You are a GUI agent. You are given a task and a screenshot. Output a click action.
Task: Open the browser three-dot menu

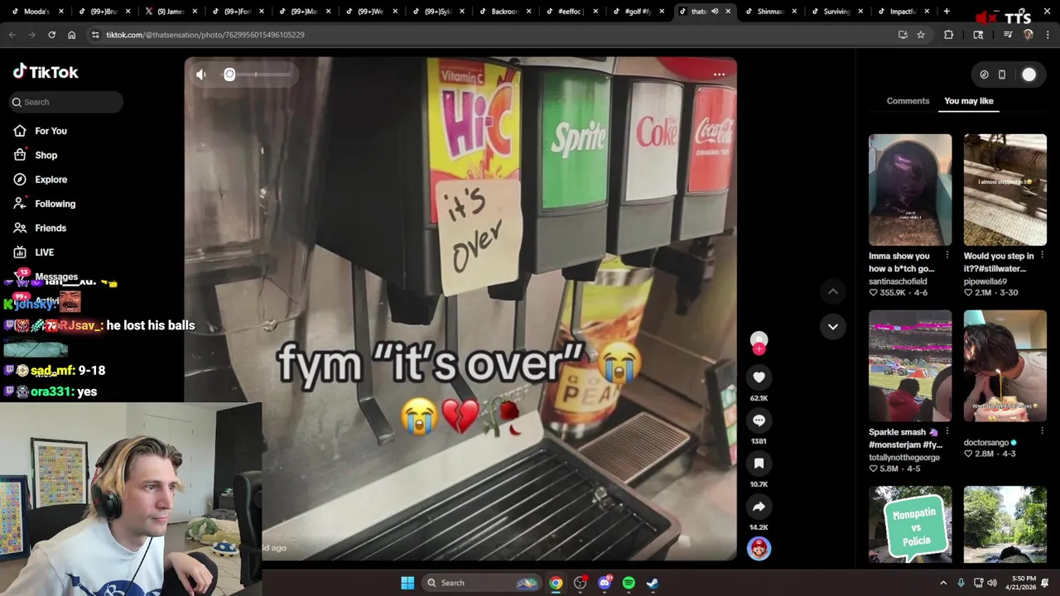[x=1048, y=35]
